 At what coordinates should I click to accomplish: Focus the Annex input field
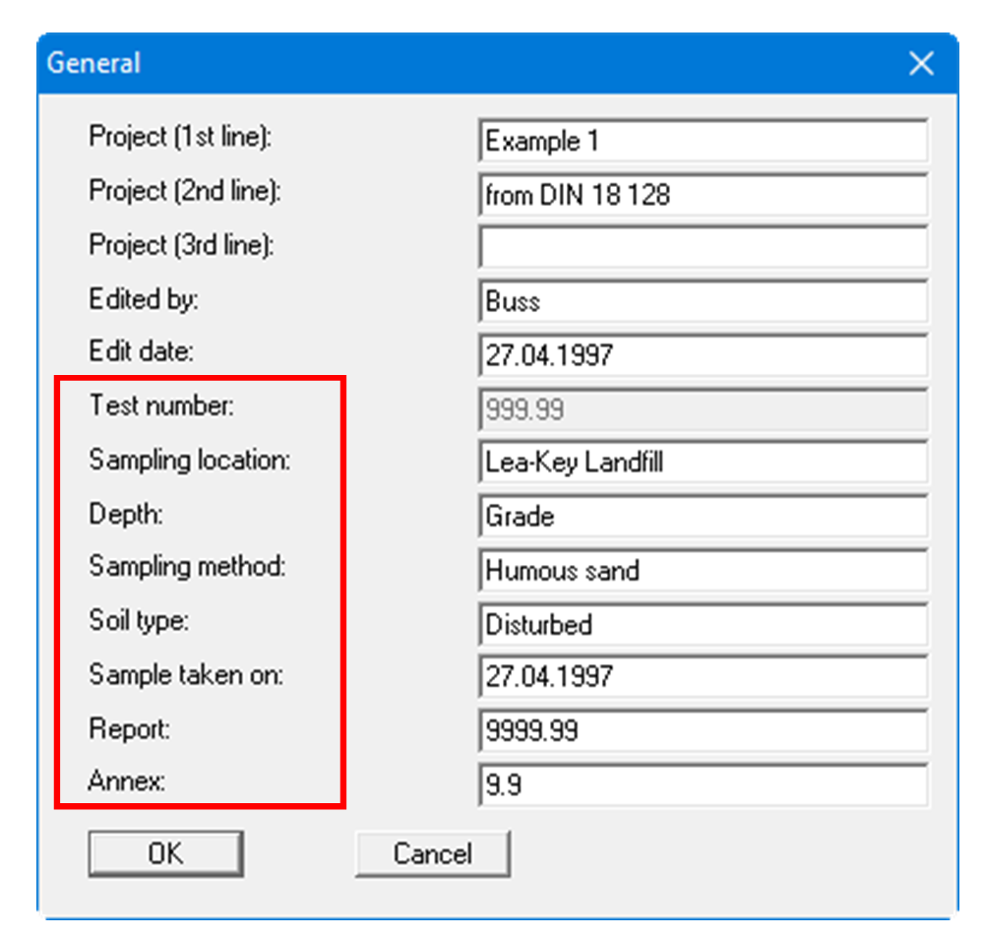click(703, 785)
